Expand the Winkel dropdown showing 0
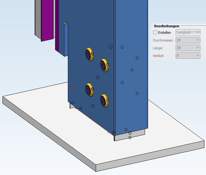Image resolution: width=206 pixels, height=175 pixels. [188, 55]
